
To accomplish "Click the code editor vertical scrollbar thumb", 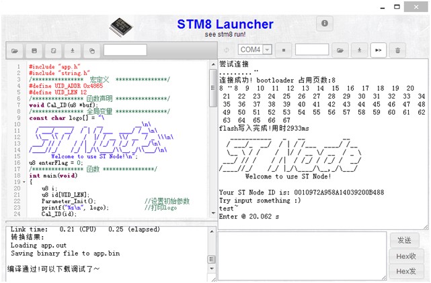I will tap(212, 88).
